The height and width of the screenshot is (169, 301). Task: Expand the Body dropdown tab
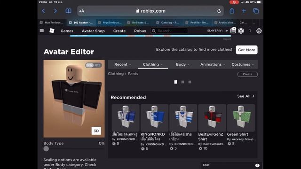[182, 64]
